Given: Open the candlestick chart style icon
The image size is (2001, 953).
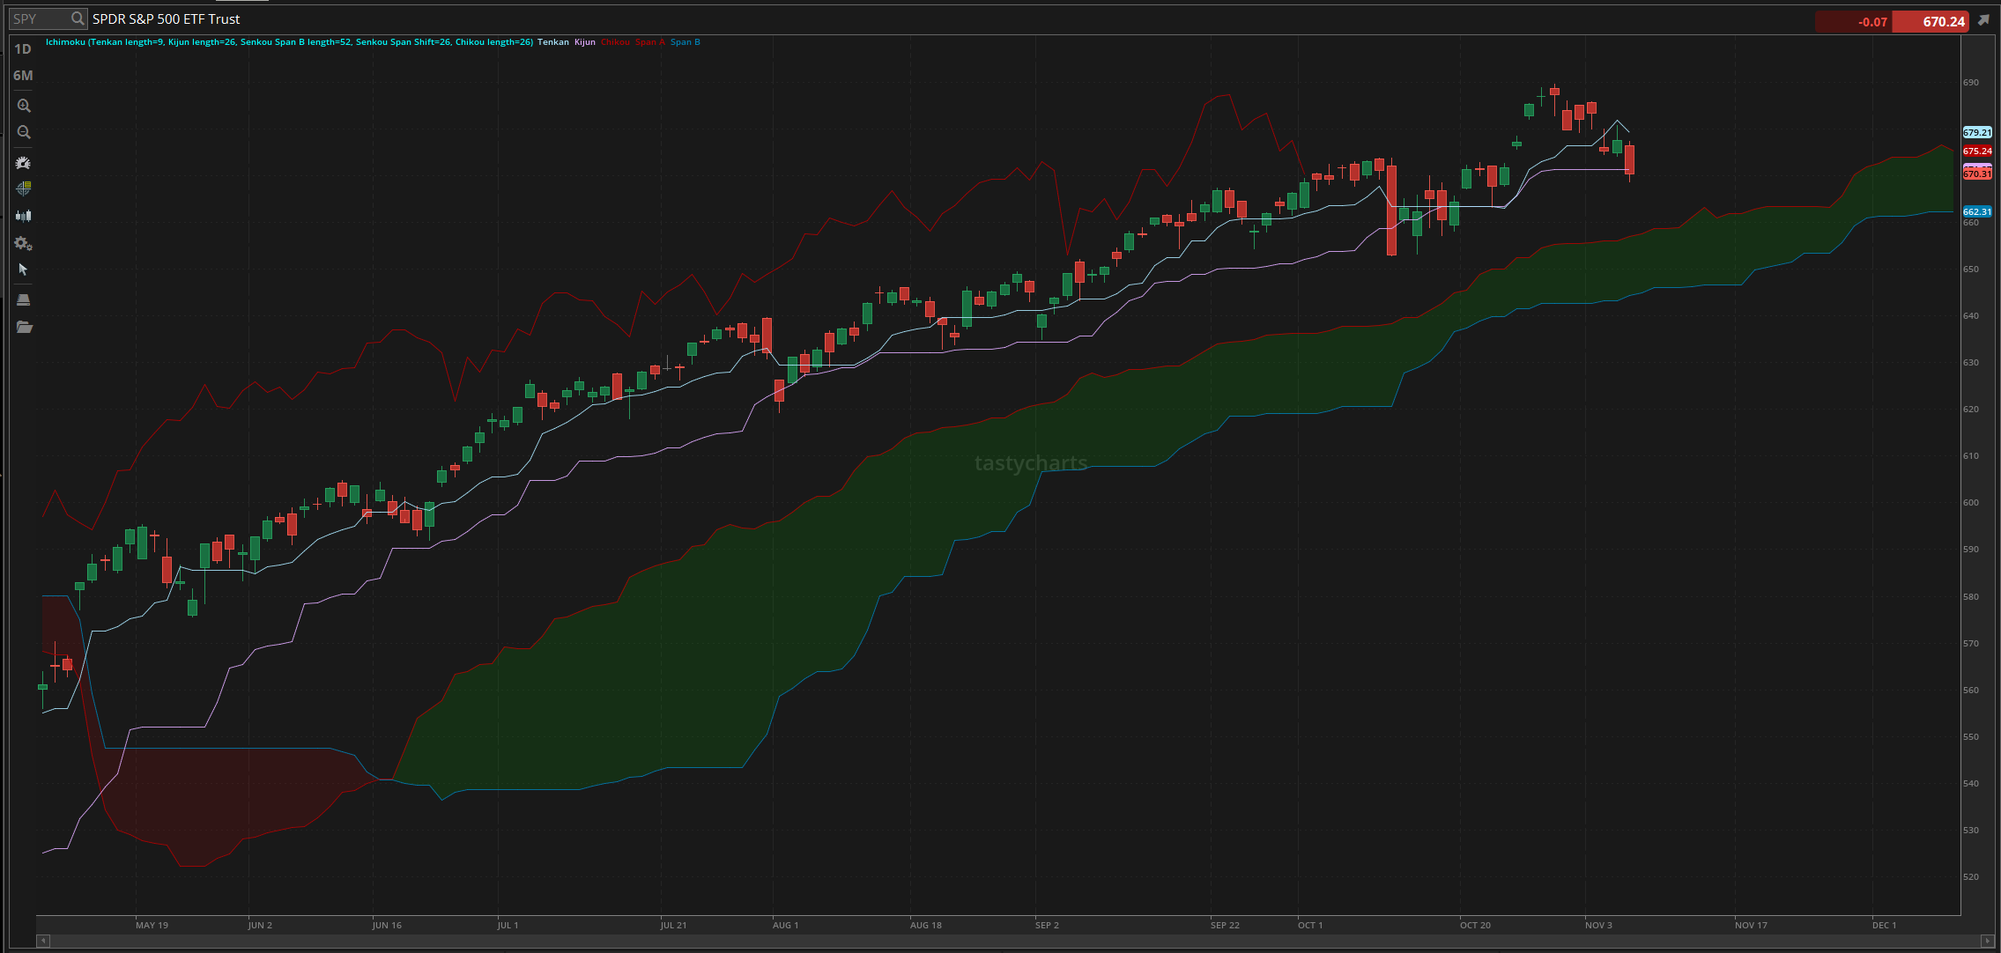Looking at the screenshot, I should coord(24,216).
